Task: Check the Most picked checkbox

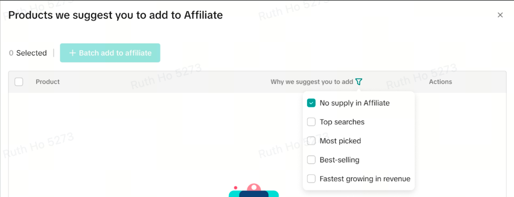Action: [311, 141]
